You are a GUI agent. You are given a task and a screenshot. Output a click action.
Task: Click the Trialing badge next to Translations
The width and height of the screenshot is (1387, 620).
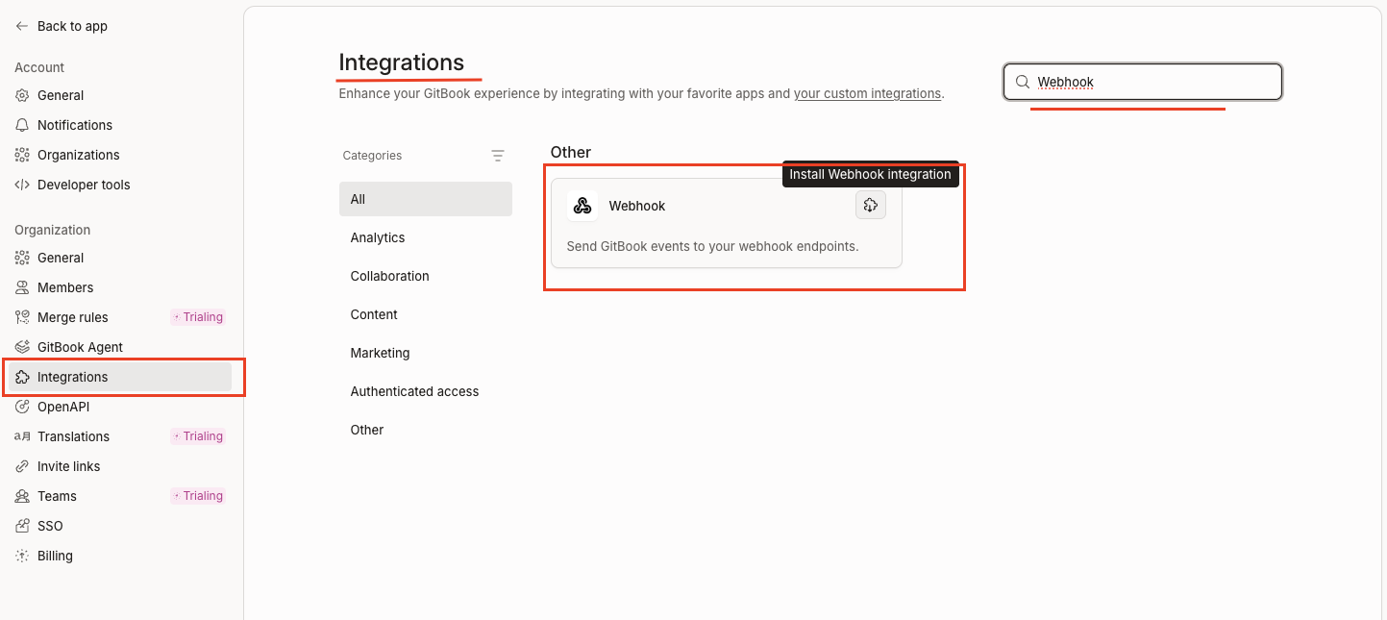click(198, 436)
